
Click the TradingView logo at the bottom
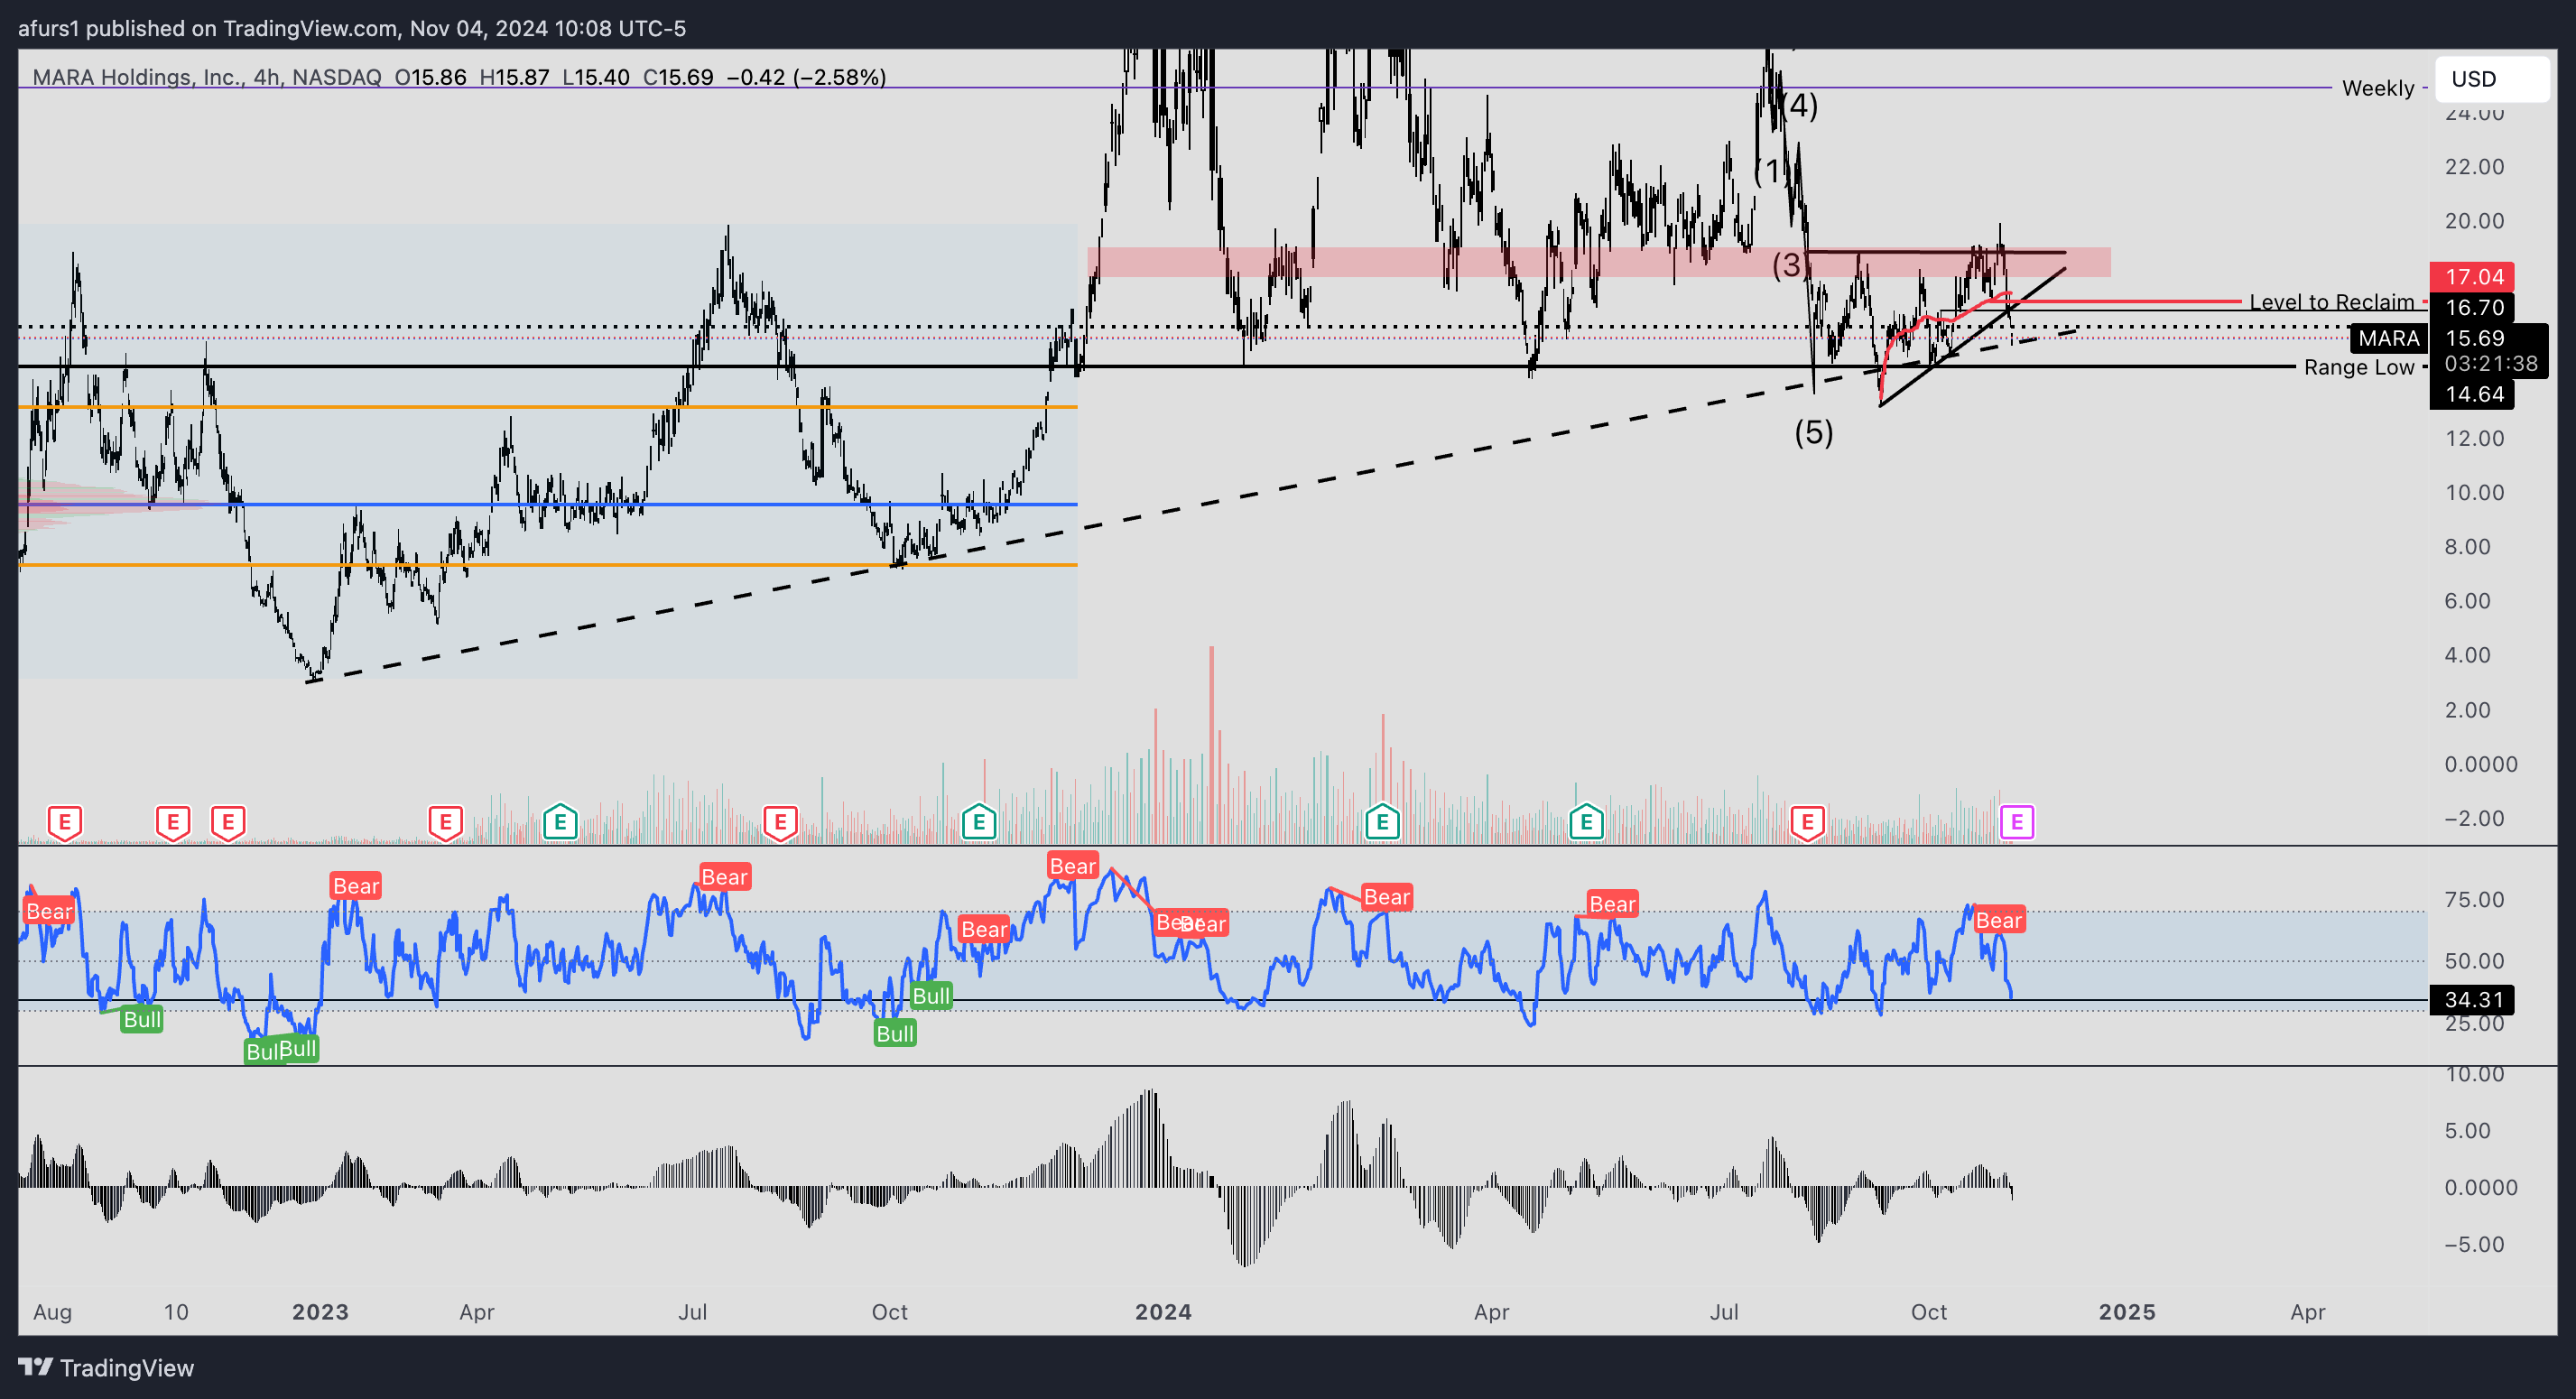point(106,1367)
